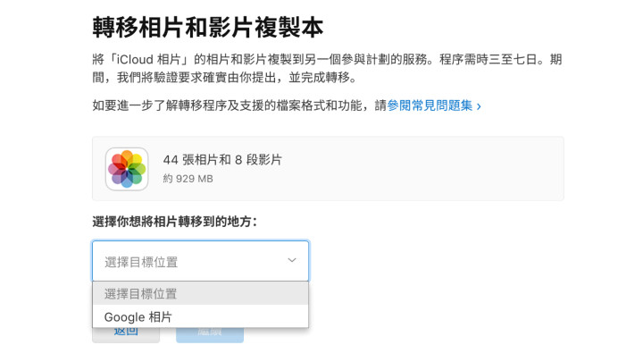This screenshot has width=643, height=362.
Task: Collapse the destination list using its chevron arrow
Action: 292,260
